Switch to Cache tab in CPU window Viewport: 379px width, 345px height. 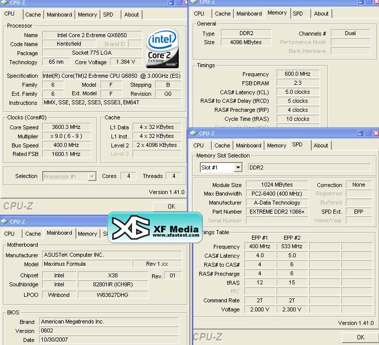point(33,15)
